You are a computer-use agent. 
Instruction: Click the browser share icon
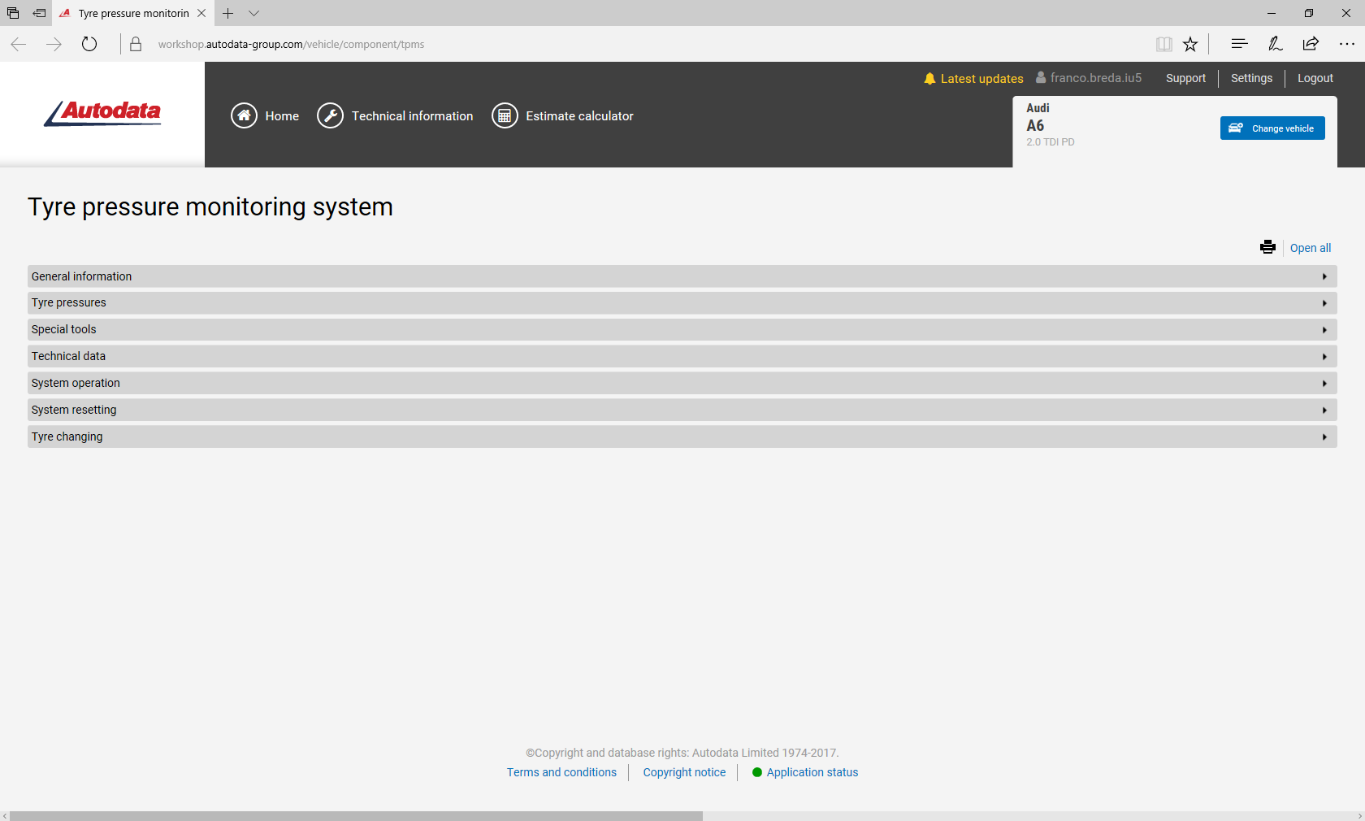tap(1311, 45)
